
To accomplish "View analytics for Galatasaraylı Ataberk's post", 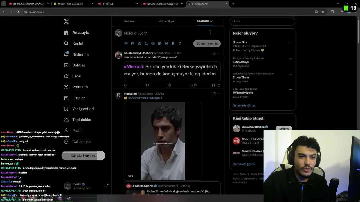I will click(x=193, y=85).
